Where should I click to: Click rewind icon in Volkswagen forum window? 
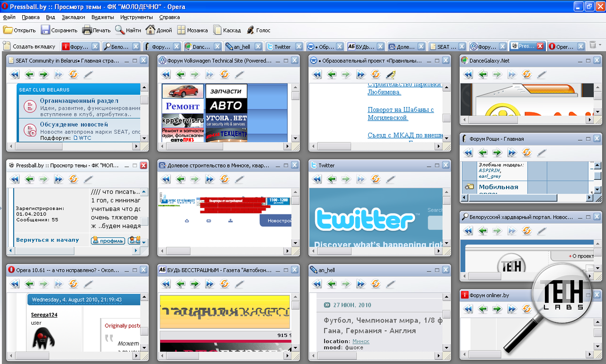166,74
